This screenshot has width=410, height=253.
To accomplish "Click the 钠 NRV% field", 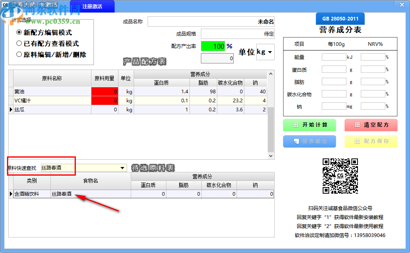I will coord(373,106).
